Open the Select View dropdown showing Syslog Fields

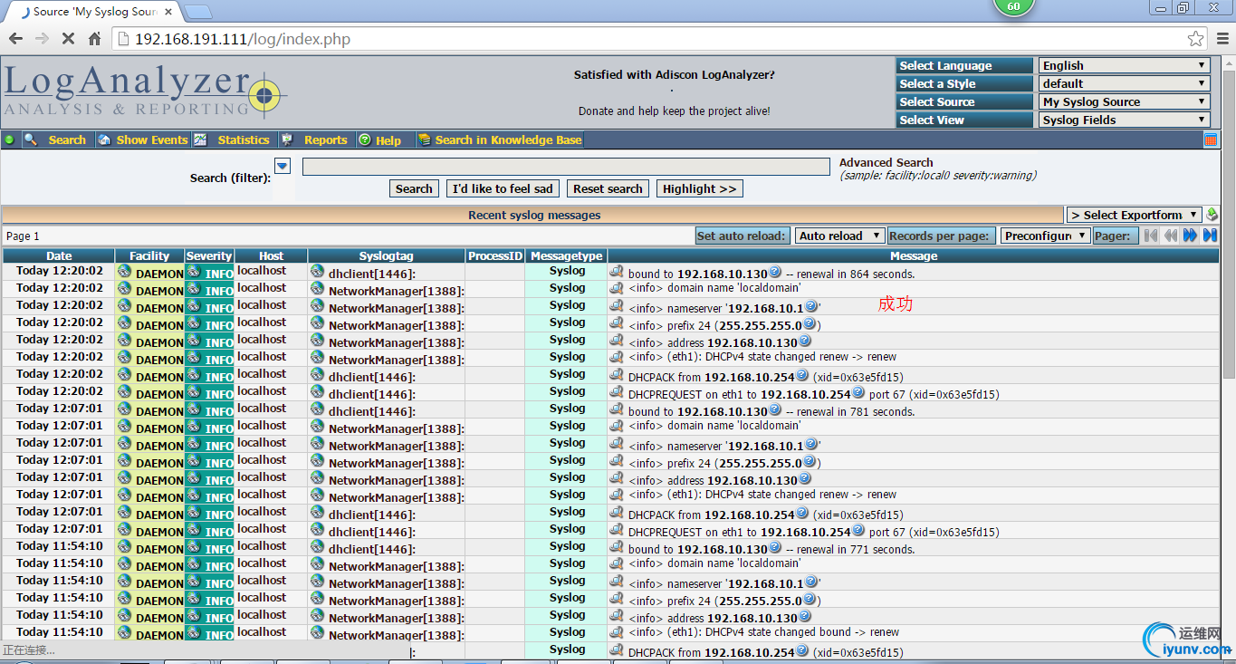[1125, 120]
